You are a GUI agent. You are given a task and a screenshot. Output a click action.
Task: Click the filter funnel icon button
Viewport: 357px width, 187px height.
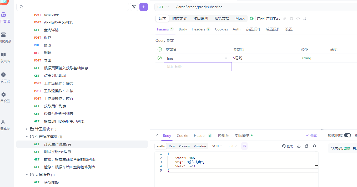134,7
